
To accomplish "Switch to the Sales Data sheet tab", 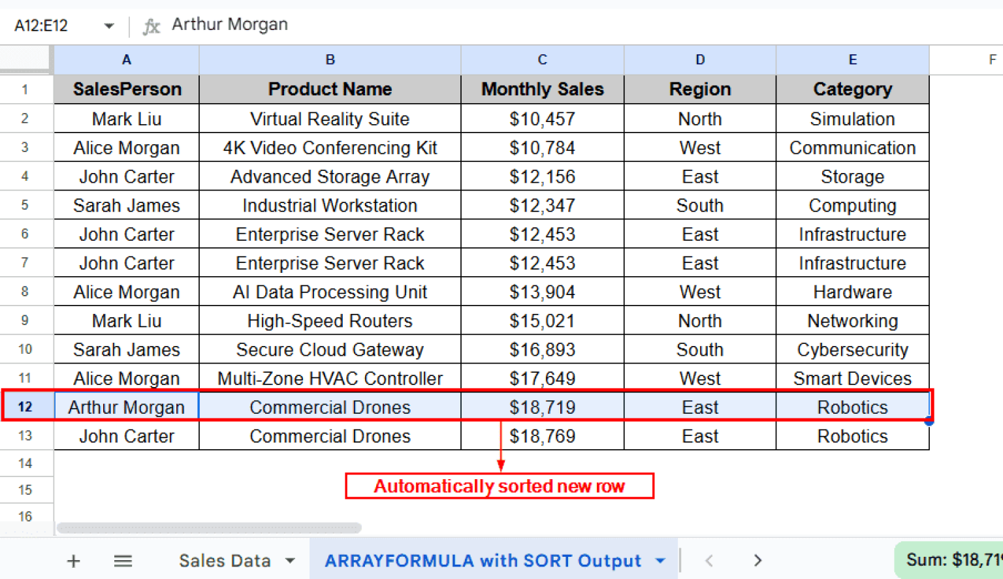I will coord(224,561).
